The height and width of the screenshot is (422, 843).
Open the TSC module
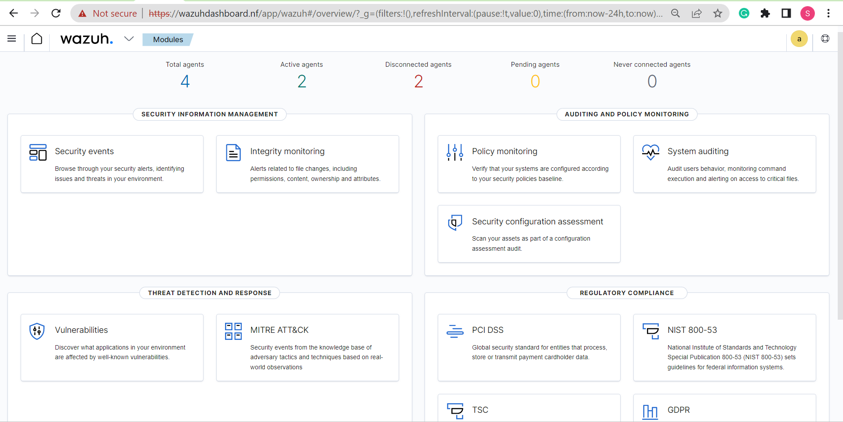tap(529, 408)
